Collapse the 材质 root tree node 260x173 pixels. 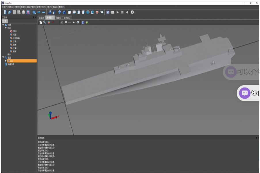click(3, 25)
